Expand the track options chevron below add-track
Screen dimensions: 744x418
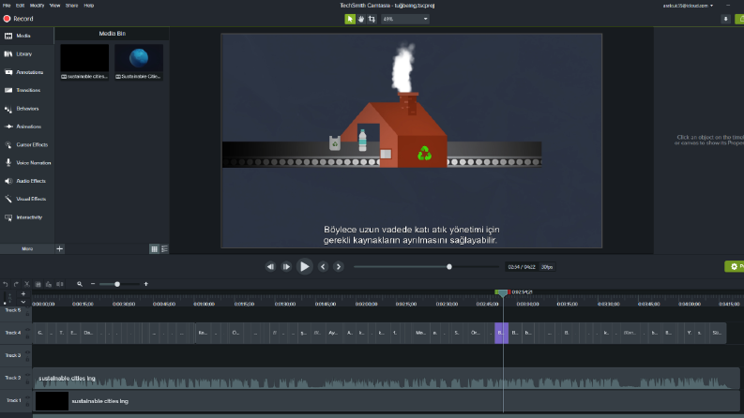[x=23, y=302]
